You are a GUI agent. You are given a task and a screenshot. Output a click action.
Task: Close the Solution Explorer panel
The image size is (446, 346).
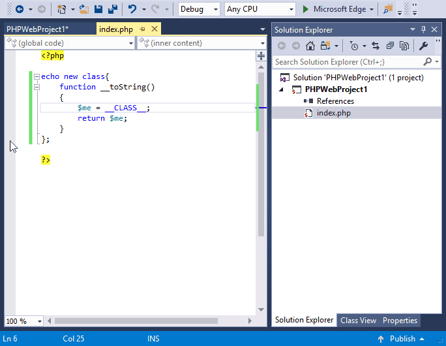click(x=434, y=29)
